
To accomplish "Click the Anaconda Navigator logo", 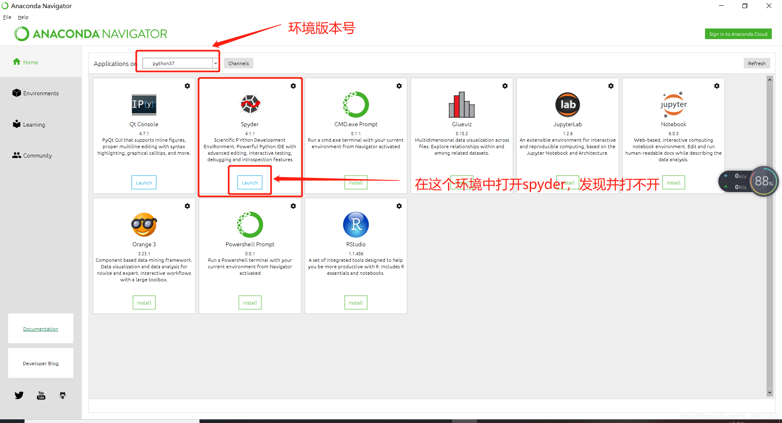I will [90, 34].
